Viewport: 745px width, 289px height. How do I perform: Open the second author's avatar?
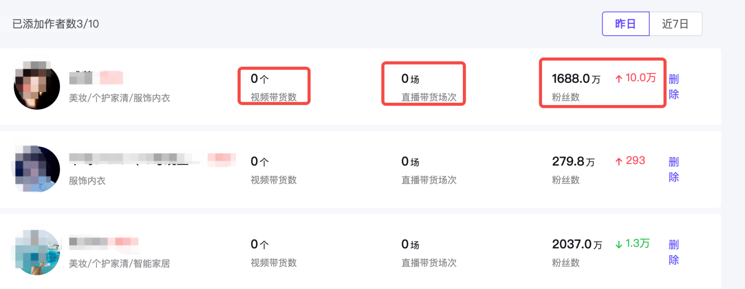[x=37, y=169]
